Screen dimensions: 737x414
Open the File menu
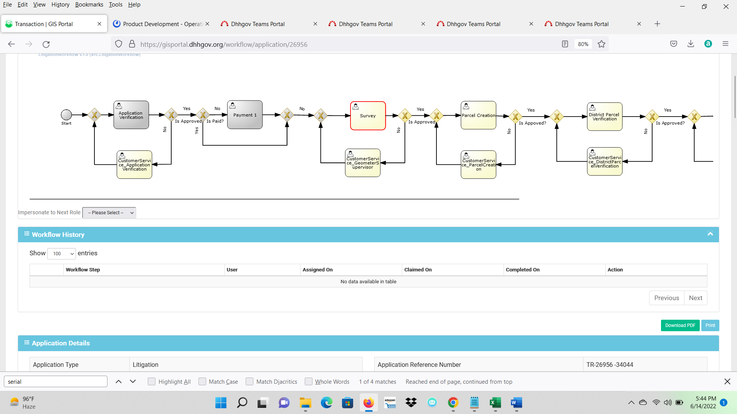7,5
